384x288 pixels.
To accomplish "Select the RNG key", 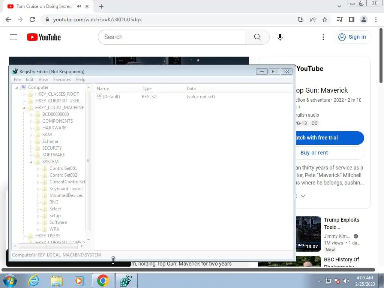I will (54, 202).
